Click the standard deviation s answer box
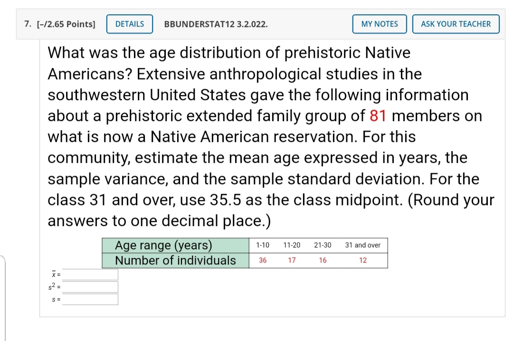 coord(90,299)
